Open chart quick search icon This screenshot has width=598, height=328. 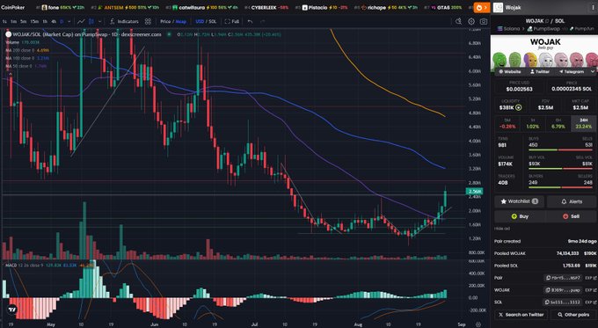tap(458, 22)
